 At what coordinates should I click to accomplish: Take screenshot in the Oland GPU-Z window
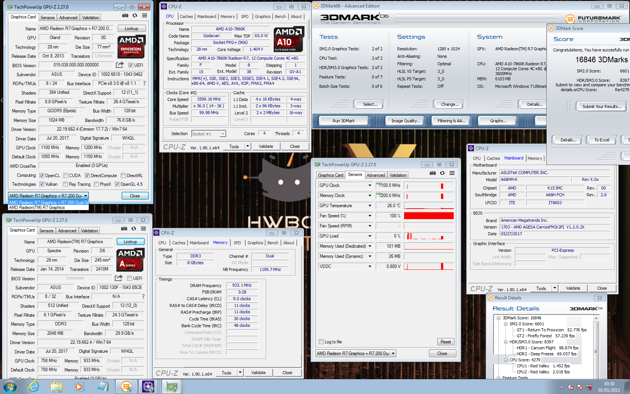pyautogui.click(x=125, y=16)
